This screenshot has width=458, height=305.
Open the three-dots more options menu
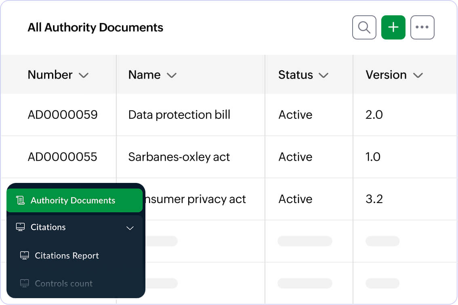422,27
